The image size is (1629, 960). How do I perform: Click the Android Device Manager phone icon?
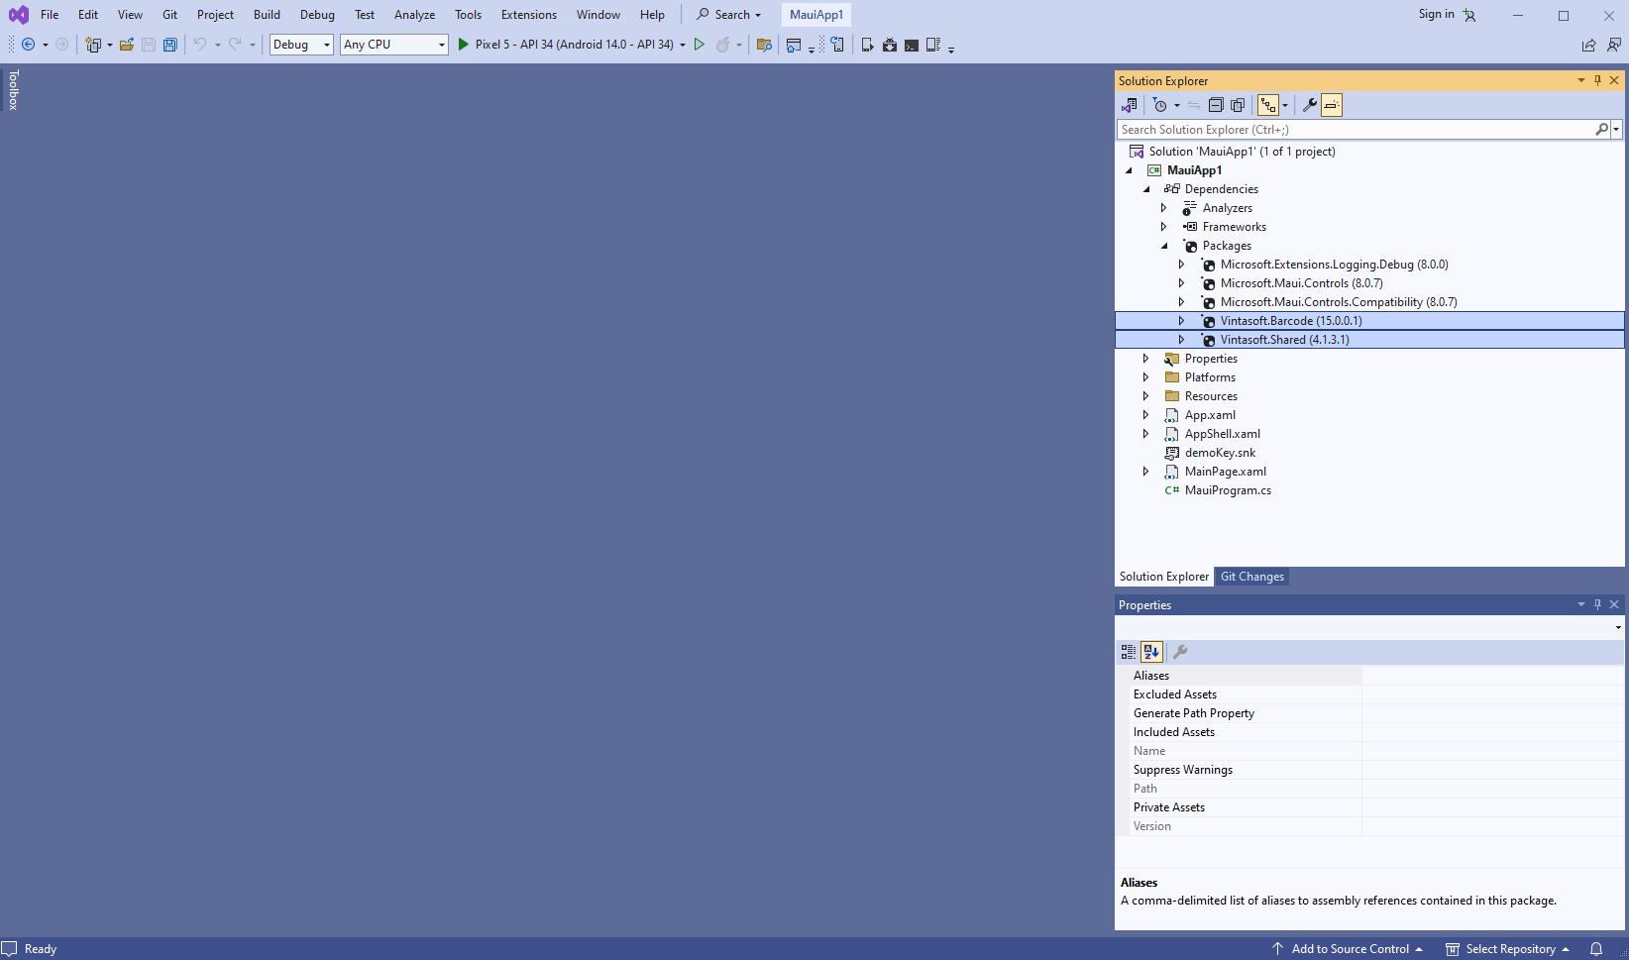(x=867, y=45)
